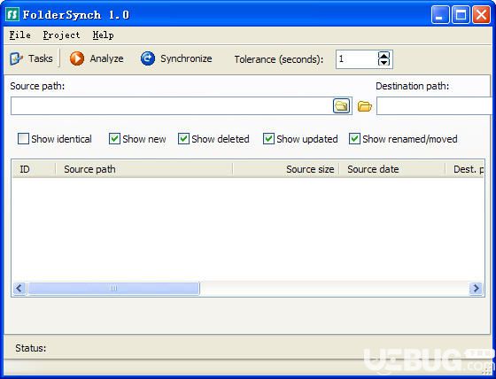Open the File menu

coord(20,35)
